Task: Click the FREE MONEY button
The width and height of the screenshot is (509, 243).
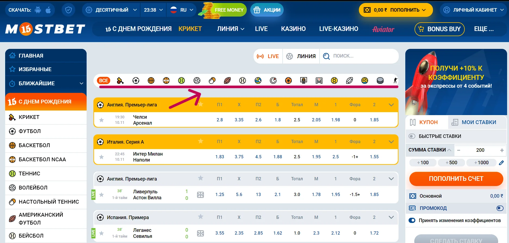Action: click(x=229, y=10)
